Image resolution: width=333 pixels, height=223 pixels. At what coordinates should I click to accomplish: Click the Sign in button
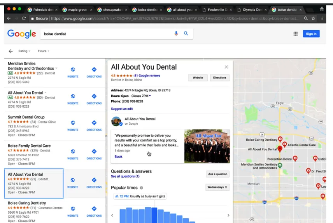311,34
